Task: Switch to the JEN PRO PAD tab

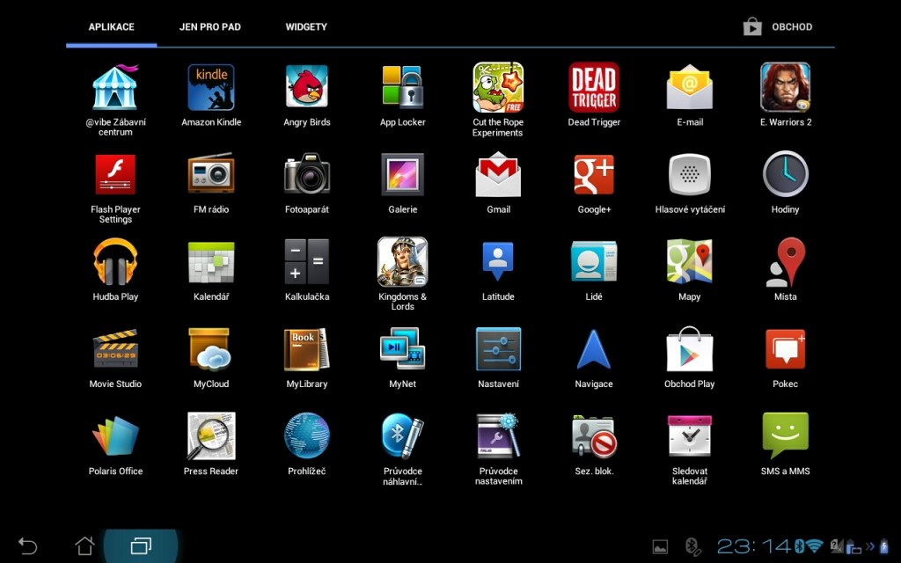Action: tap(209, 27)
